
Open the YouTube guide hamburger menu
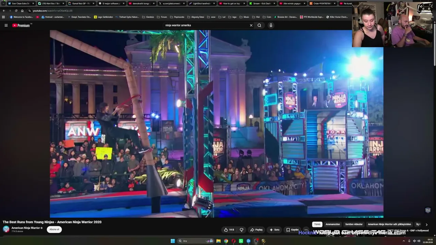point(6,25)
